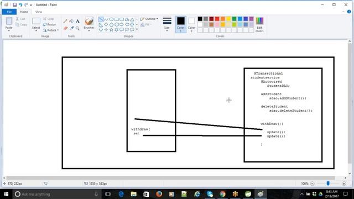
Task: Click Zoom out minus button
Action: click(312, 184)
